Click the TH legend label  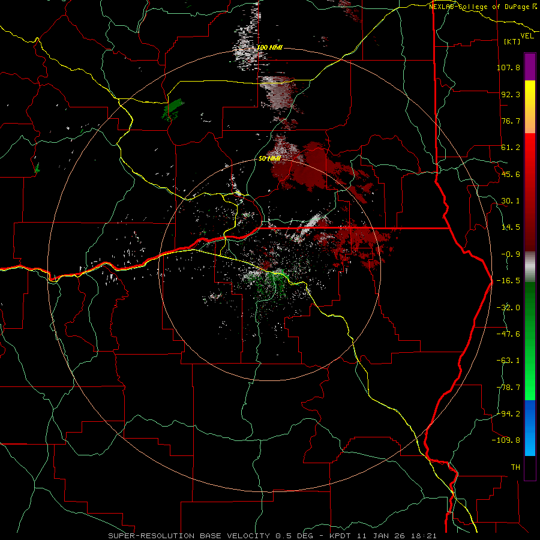[515, 467]
